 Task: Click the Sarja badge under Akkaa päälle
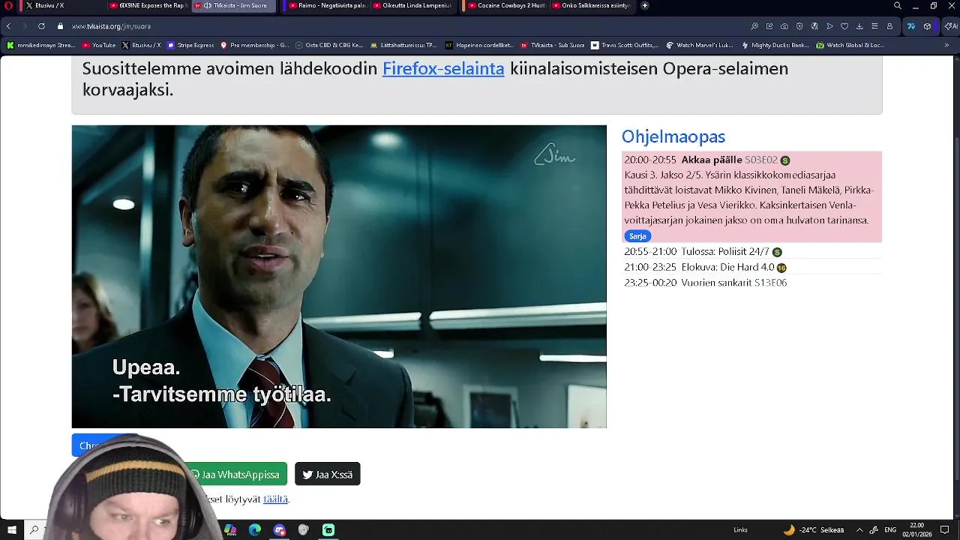637,236
